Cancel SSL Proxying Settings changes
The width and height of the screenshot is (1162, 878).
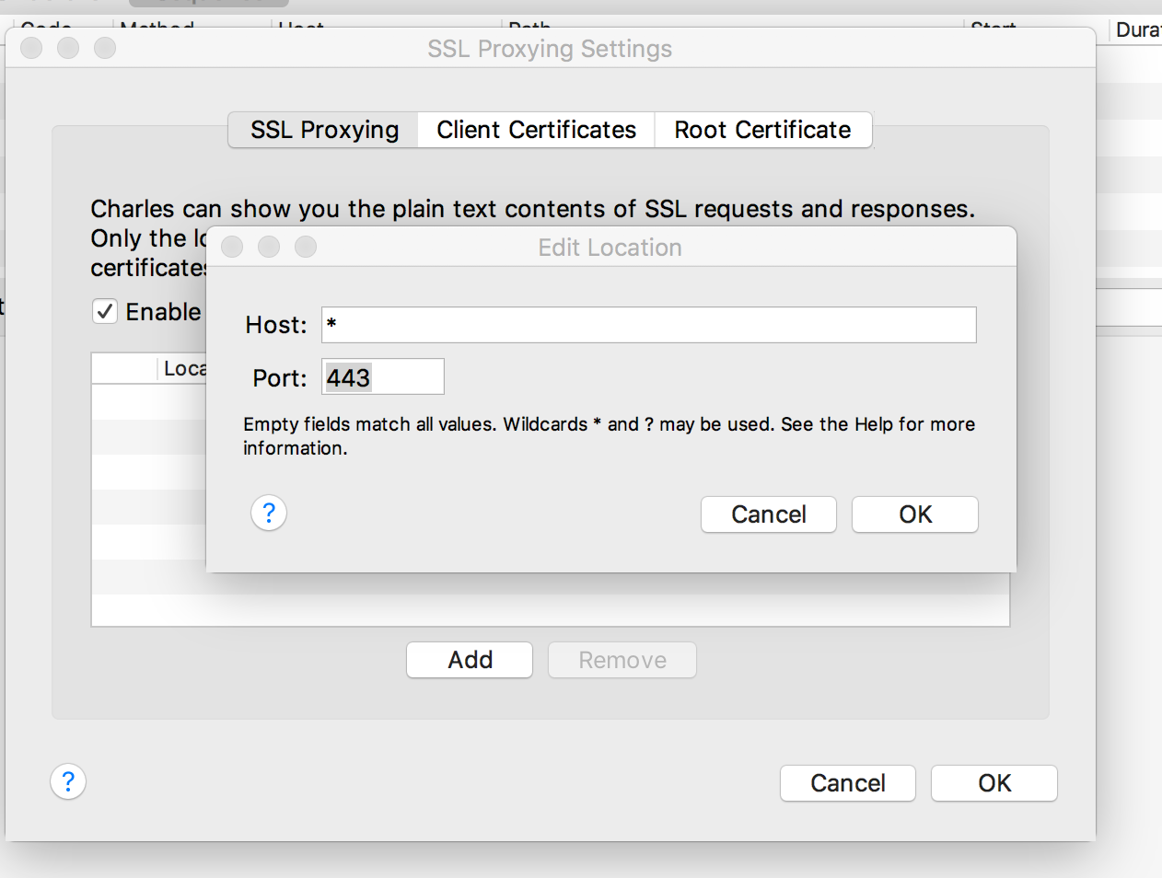click(x=847, y=782)
